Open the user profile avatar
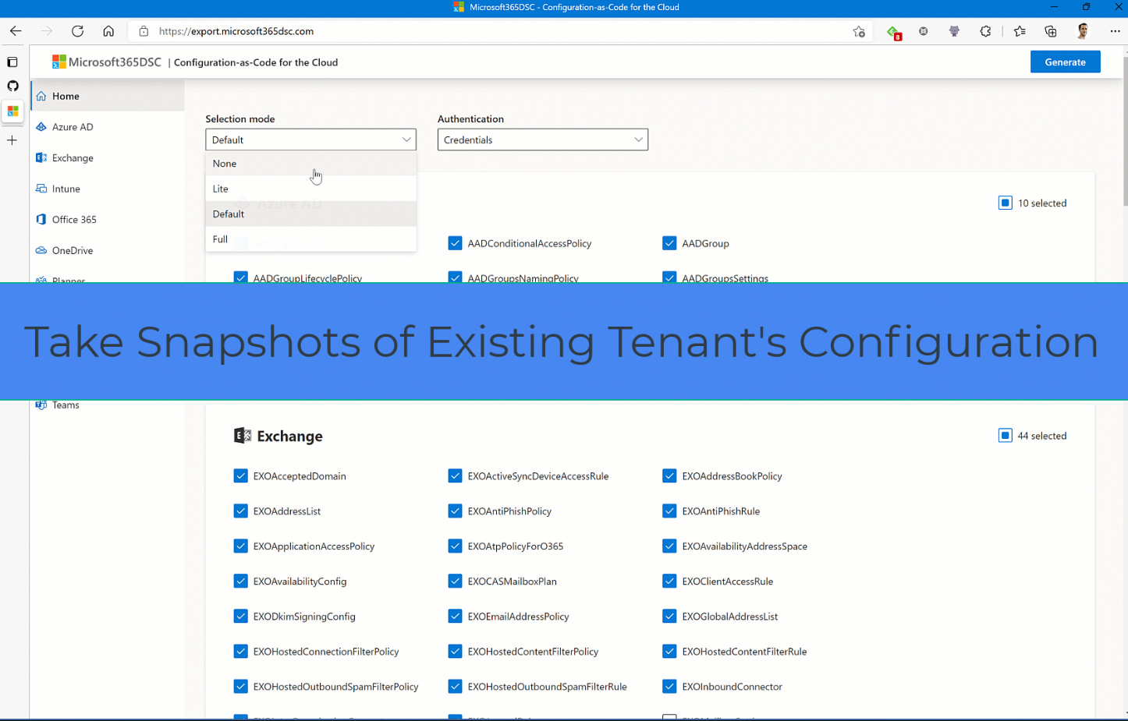1128x721 pixels. tap(1083, 31)
